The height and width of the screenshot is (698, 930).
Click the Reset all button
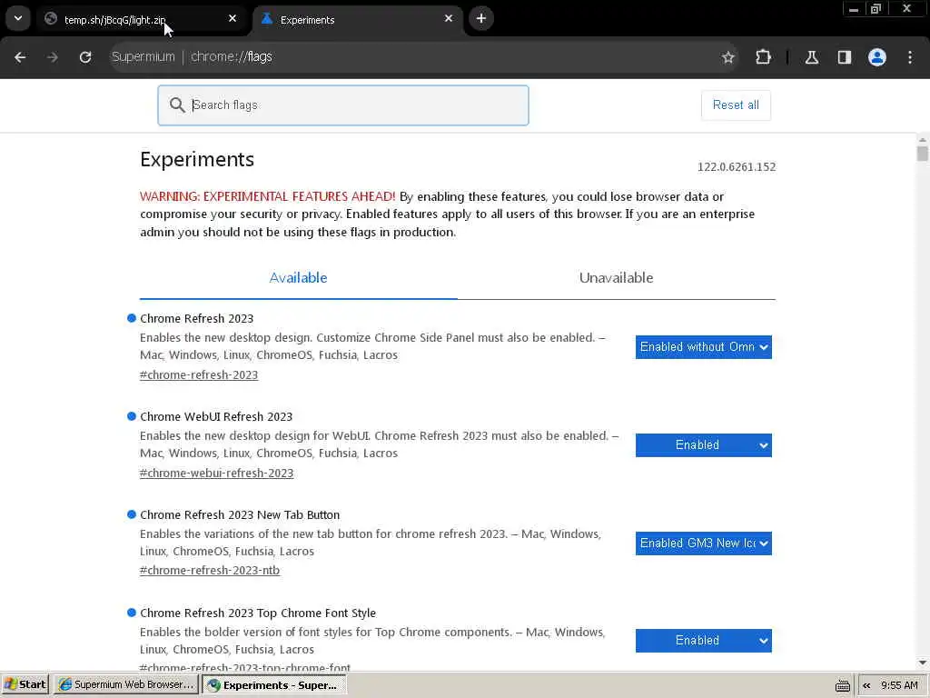coord(736,105)
